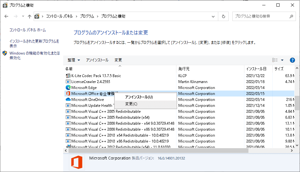300x172 pixels.
Task: Open the recent locations chevron
Action: click(x=23, y=16)
